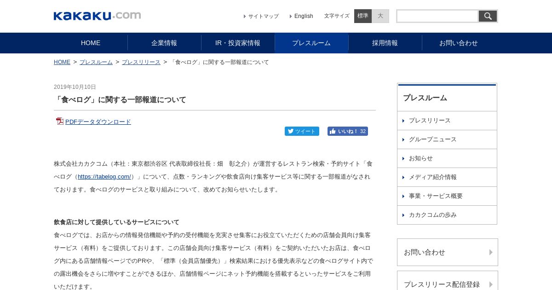Click the Facebook いいね! button
Viewport: 552px width, 290px height.
pyautogui.click(x=348, y=131)
